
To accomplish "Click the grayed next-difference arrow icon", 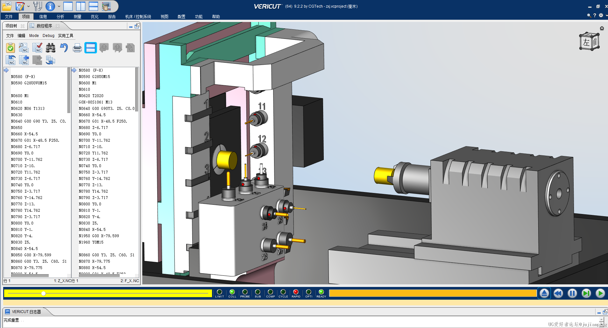I will (x=117, y=48).
